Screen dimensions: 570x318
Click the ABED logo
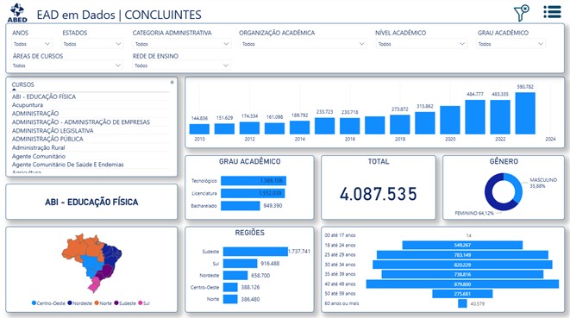(17, 13)
